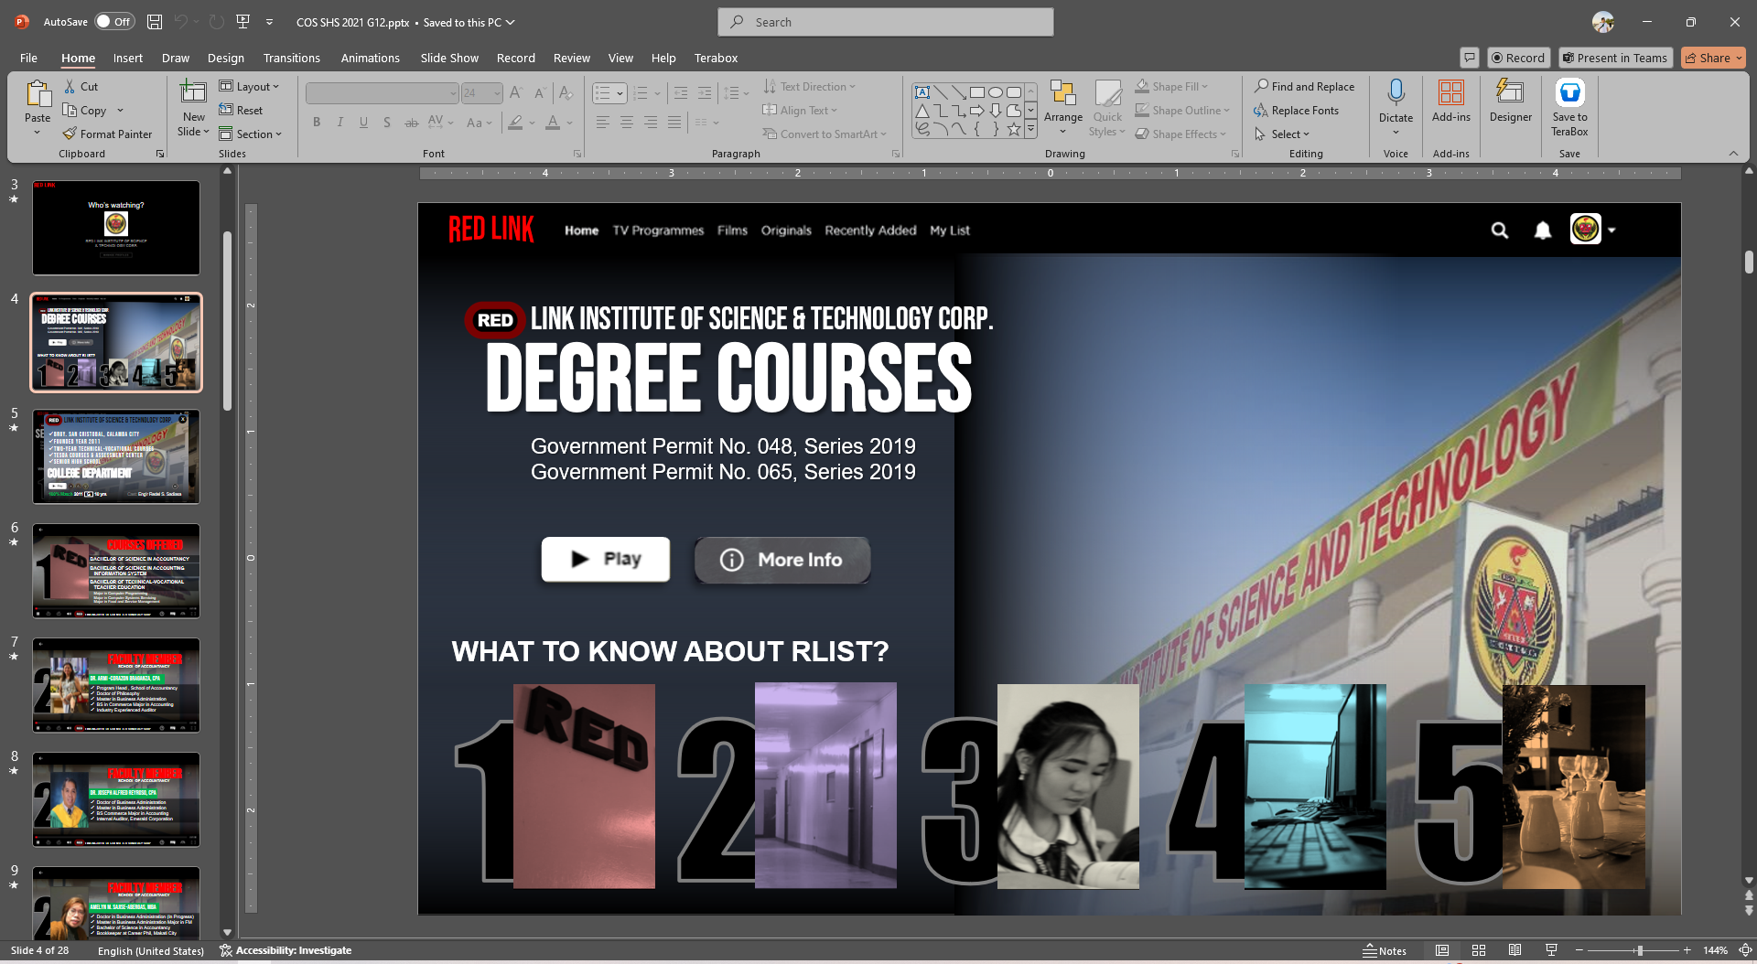Click the Format Painter icon
This screenshot has width=1757, height=964.
pos(70,134)
